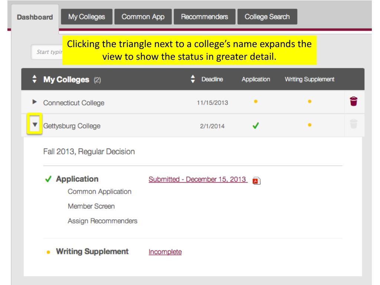Image resolution: width=380 pixels, height=285 pixels.
Task: Click Connecticut College's yellow Application status dot
Action: (x=256, y=101)
